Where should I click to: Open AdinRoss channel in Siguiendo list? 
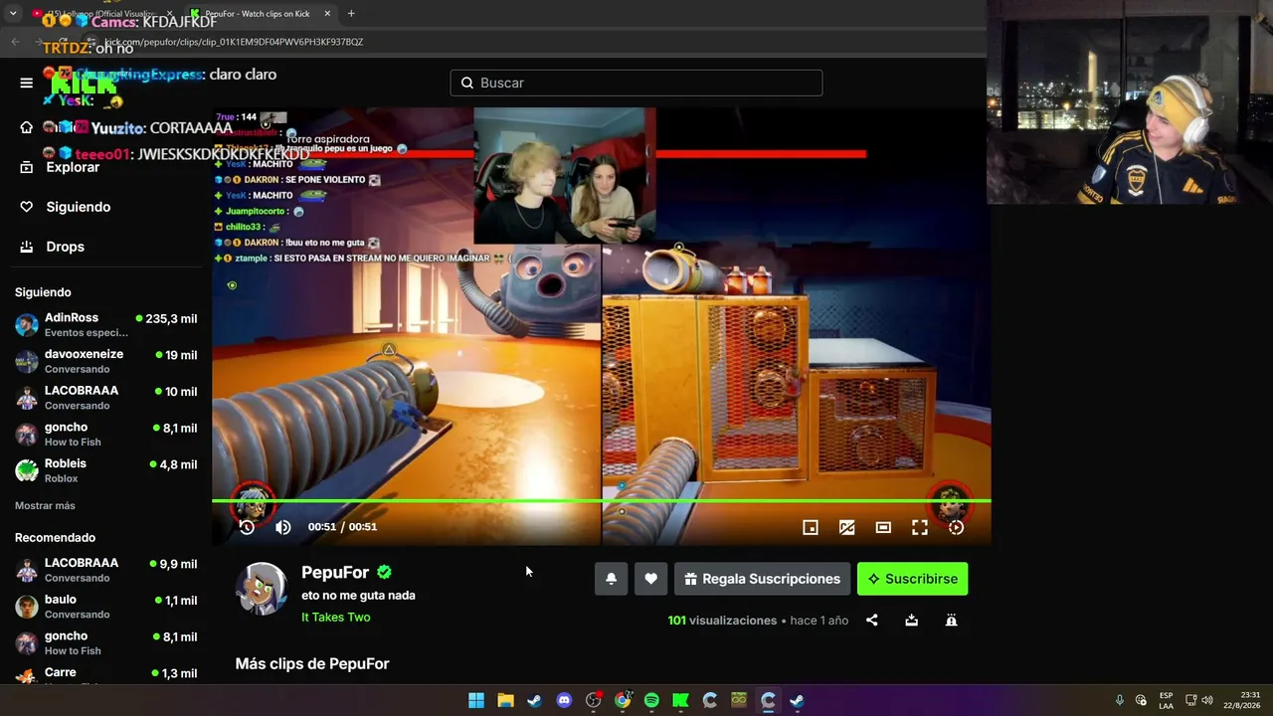coord(105,325)
